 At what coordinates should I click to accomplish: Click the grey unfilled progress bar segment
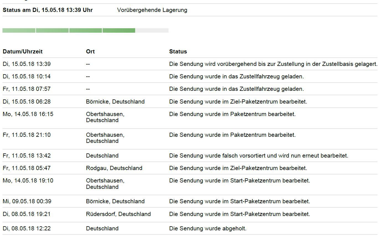tap(152, 30)
